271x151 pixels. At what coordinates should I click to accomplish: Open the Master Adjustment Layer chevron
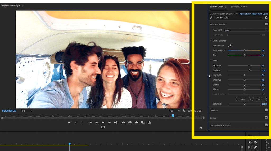(237, 14)
